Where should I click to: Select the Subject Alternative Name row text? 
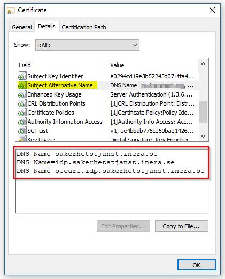(x=60, y=85)
